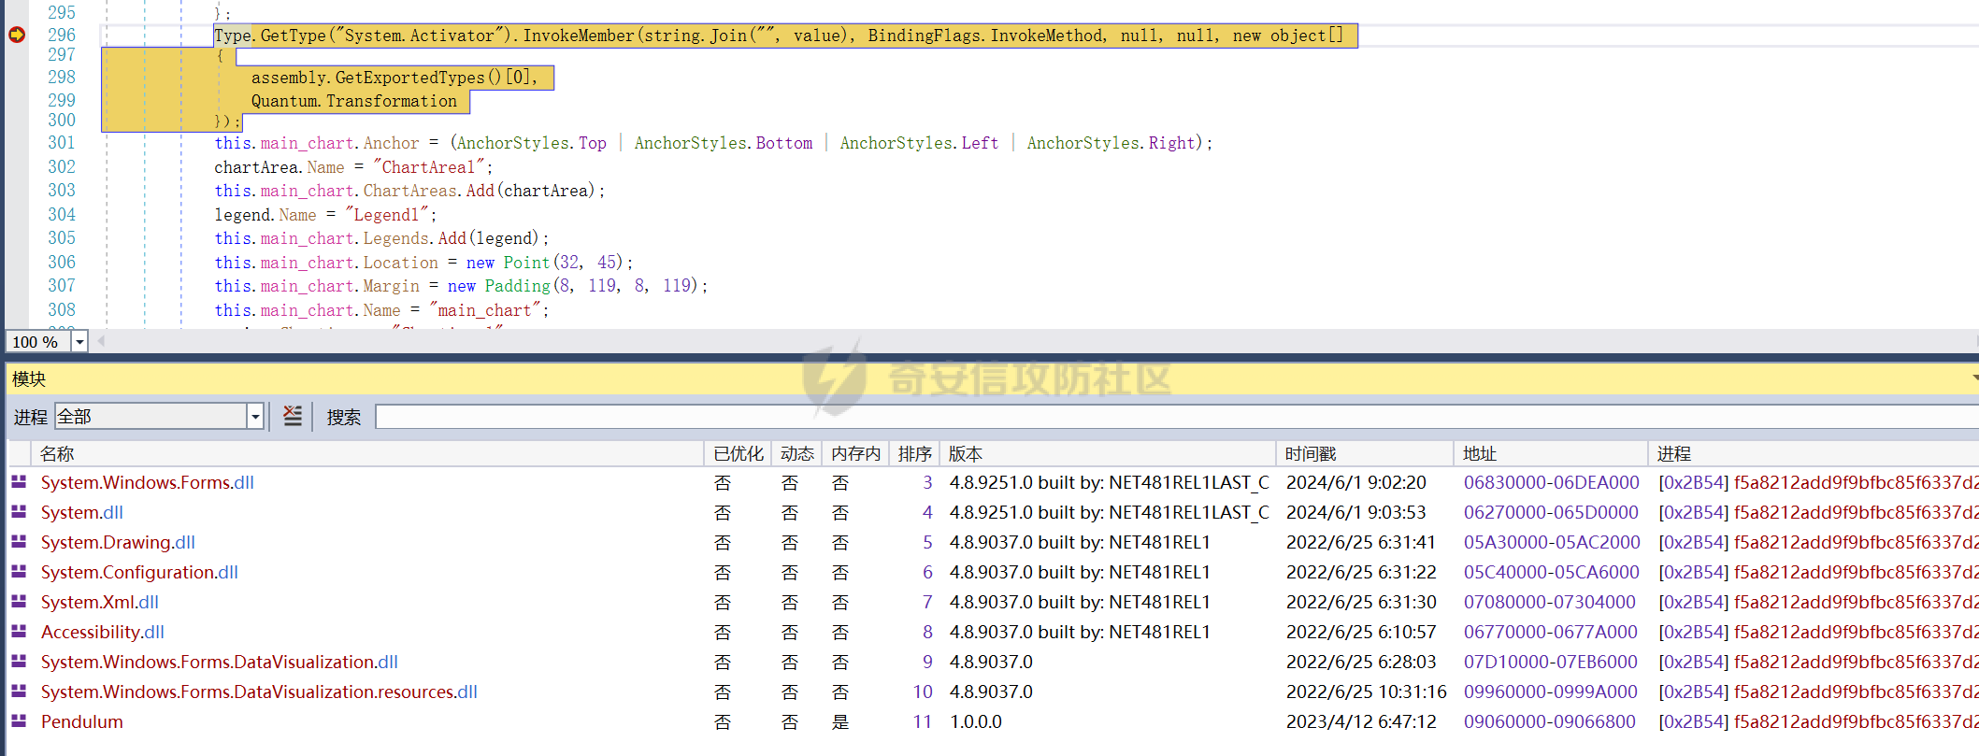Select the System.Windows.Forms.dll module icon

(19, 482)
